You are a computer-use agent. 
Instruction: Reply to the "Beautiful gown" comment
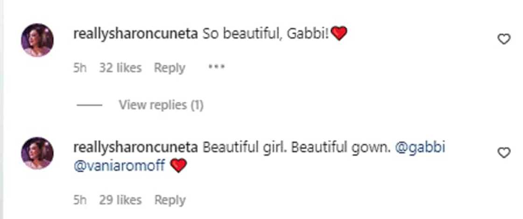click(170, 200)
